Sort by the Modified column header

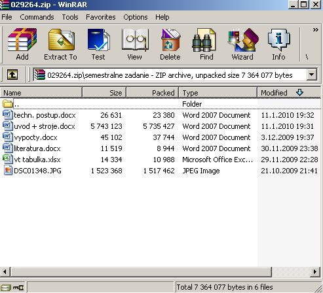tap(289, 93)
